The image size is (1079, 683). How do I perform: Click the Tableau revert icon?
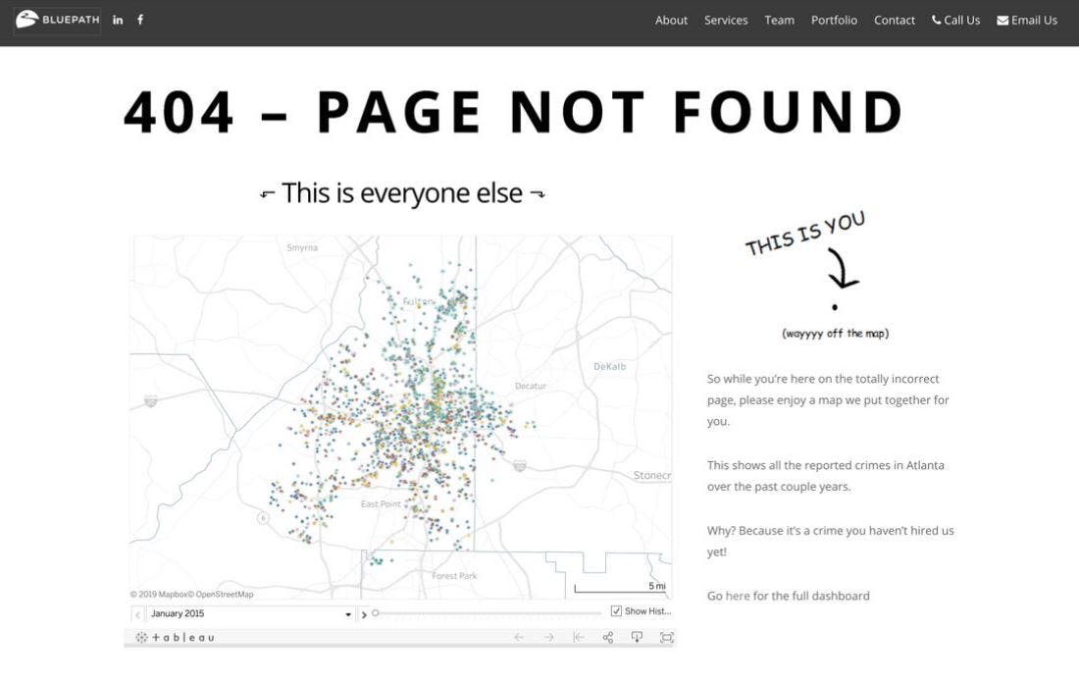pos(579,638)
